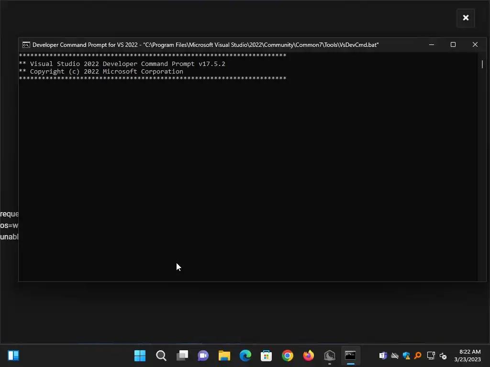Image resolution: width=490 pixels, height=367 pixels.
Task: Open File Explorer from the taskbar
Action: point(224,356)
